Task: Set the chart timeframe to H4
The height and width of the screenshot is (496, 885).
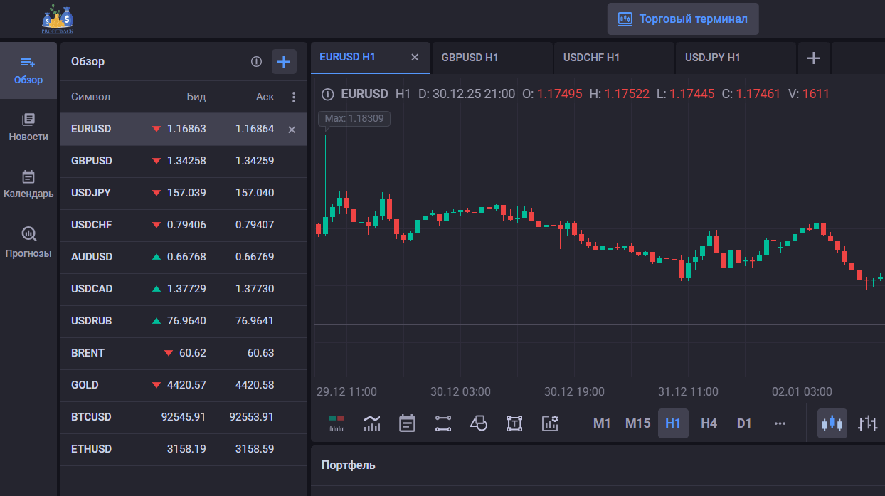Action: (x=709, y=423)
